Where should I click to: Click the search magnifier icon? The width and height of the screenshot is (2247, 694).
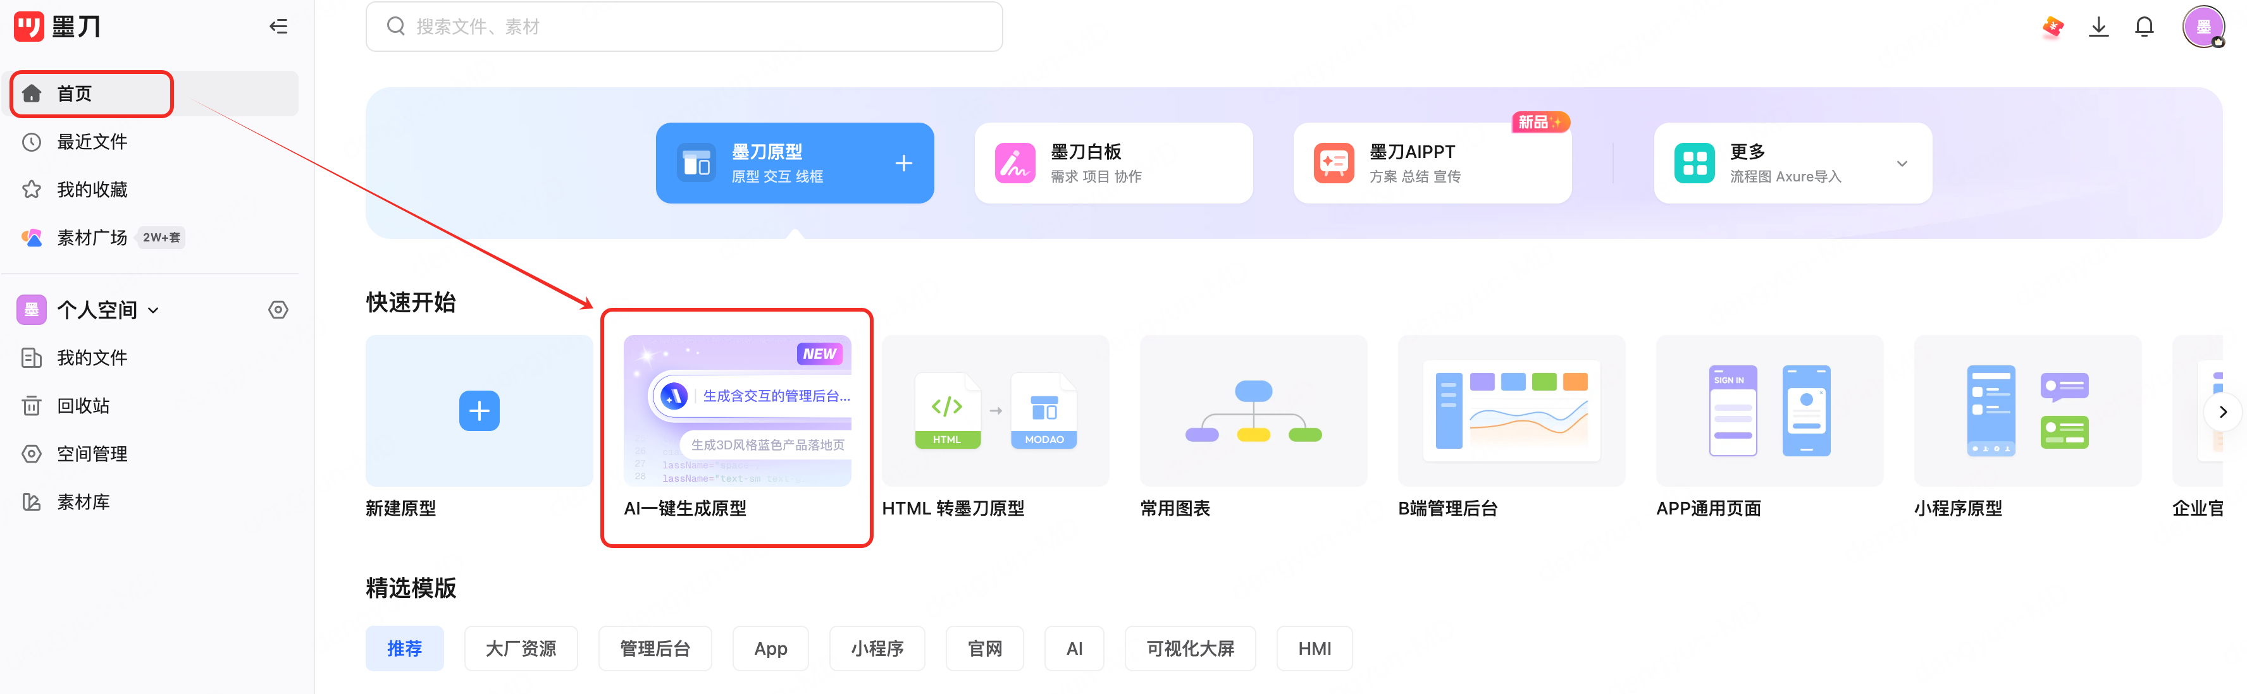[x=395, y=26]
